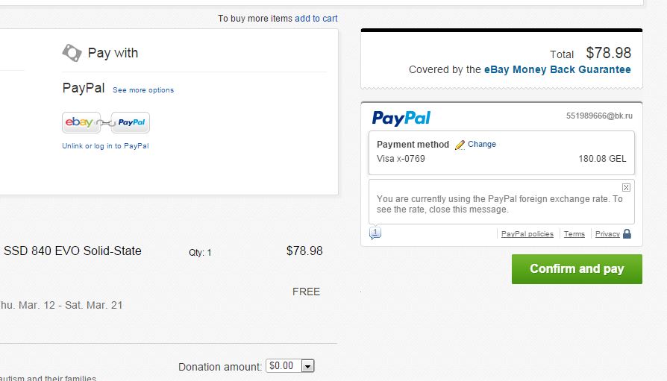Click the PayPal badge beside eBay logo
Image resolution: width=667 pixels, height=381 pixels.
point(131,122)
